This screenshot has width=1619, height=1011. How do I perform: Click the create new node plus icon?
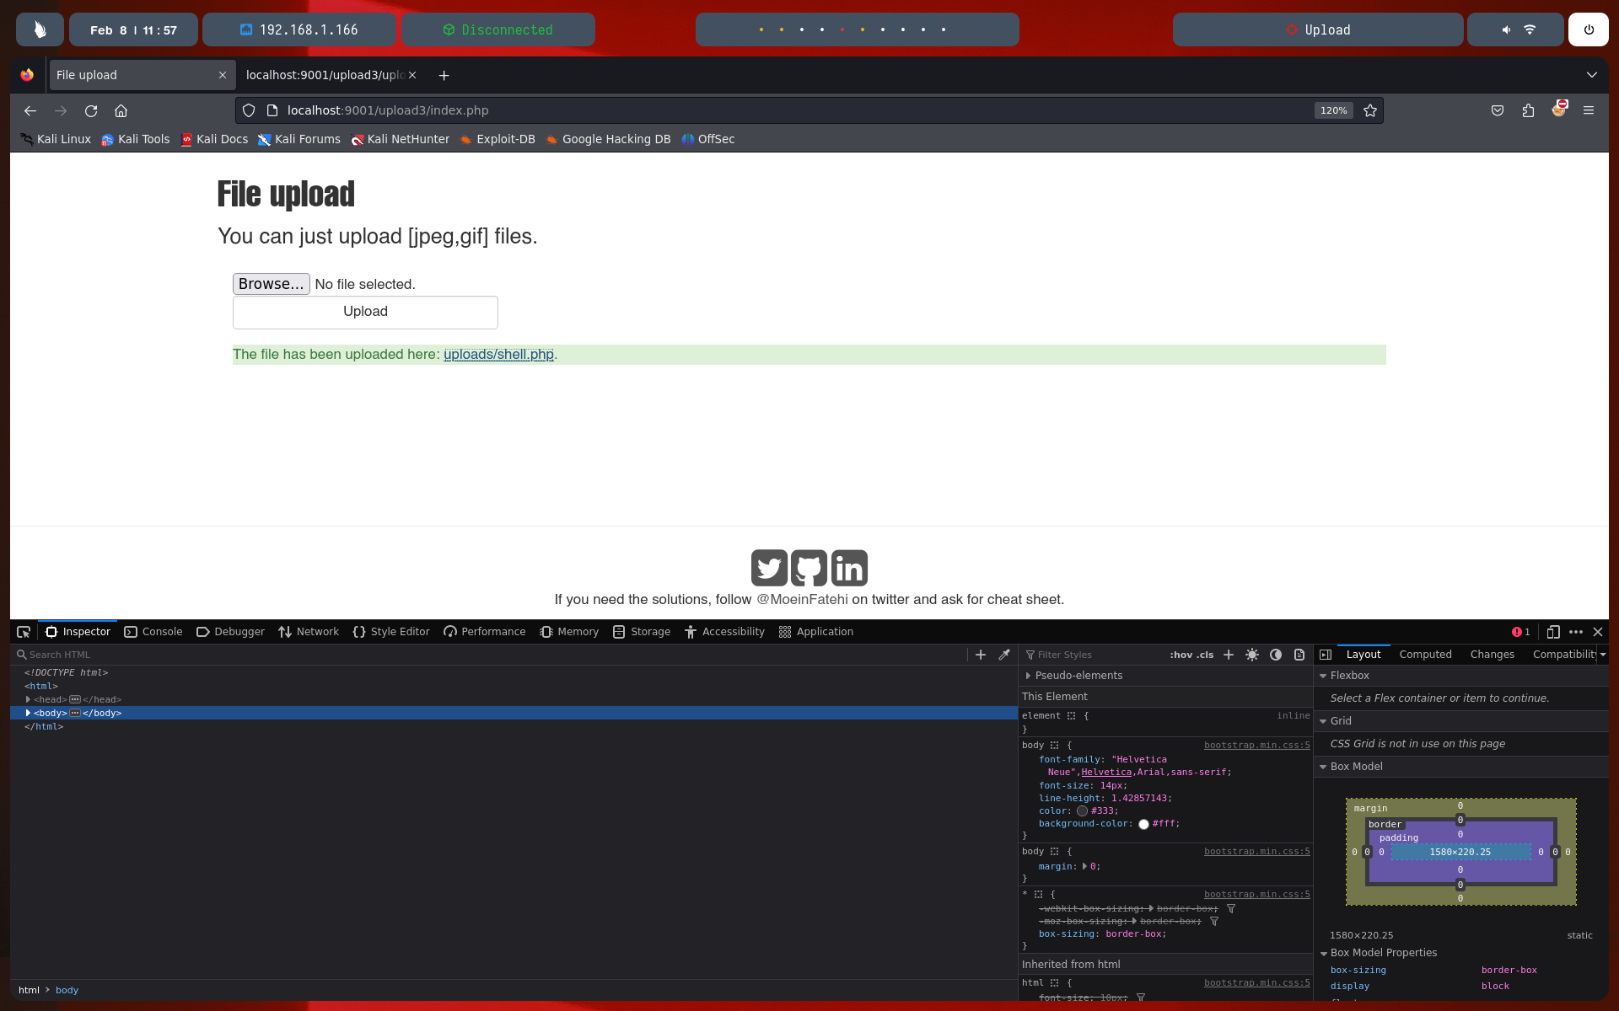click(x=981, y=655)
